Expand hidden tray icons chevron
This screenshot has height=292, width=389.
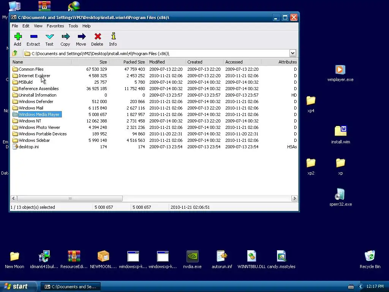(x=361, y=287)
